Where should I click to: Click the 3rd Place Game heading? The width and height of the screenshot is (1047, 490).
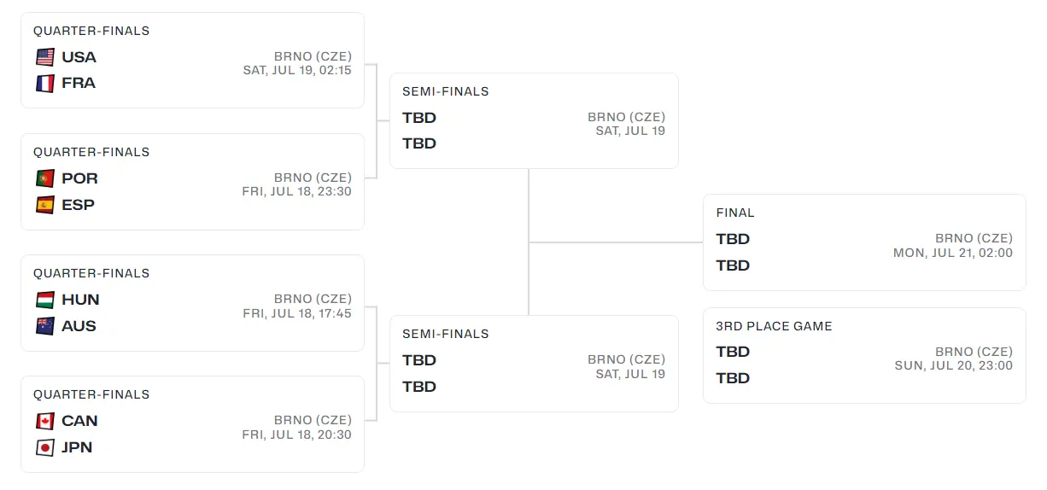pyautogui.click(x=774, y=326)
